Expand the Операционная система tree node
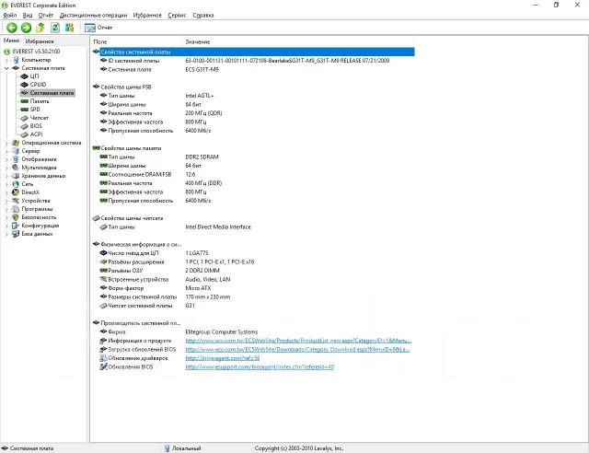This screenshot has width=589, height=453. coord(6,143)
